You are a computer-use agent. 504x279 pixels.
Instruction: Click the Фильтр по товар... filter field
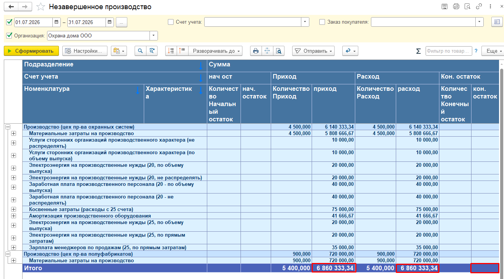point(449,51)
